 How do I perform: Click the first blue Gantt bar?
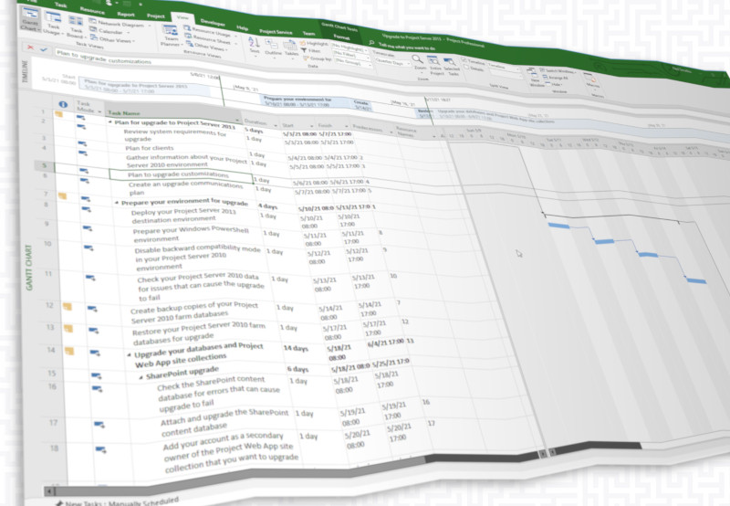tap(558, 226)
